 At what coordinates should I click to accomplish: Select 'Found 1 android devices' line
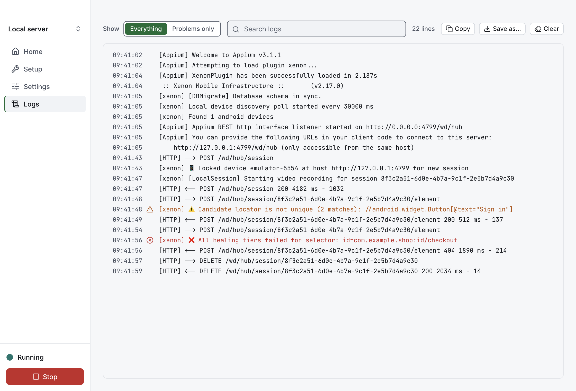pyautogui.click(x=333, y=117)
